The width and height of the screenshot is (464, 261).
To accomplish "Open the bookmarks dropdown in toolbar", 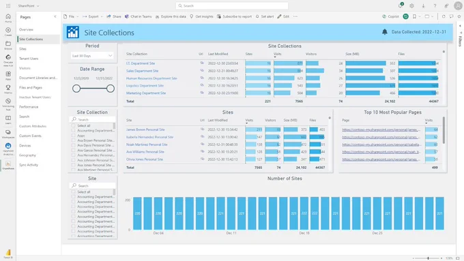I will 416,16.
